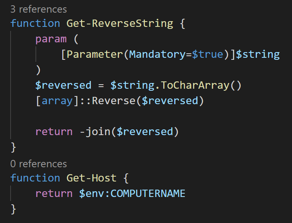This screenshot has height=223, width=292.
Task: Click the return keyword before -join
Action: coord(54,132)
